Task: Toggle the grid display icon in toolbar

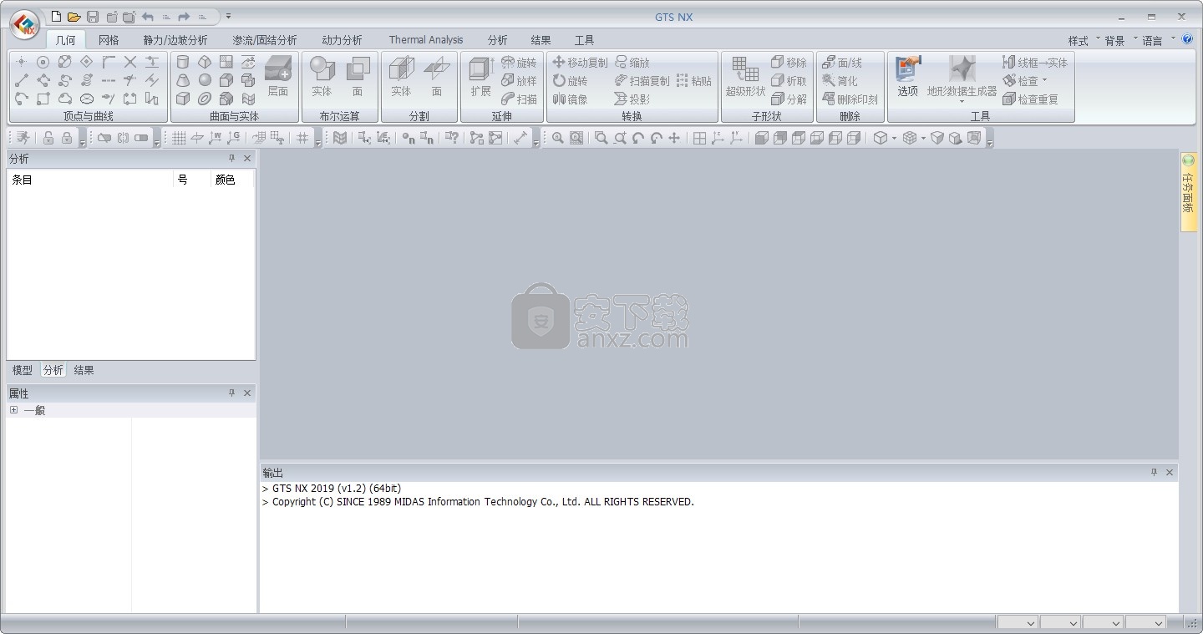Action: pyautogui.click(x=179, y=138)
